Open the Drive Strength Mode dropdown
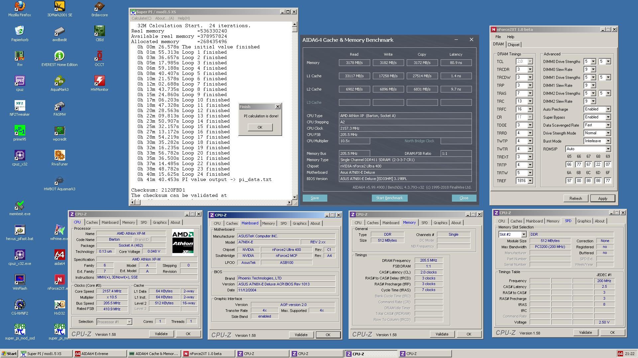The width and height of the screenshot is (638, 358). pyautogui.click(x=608, y=133)
